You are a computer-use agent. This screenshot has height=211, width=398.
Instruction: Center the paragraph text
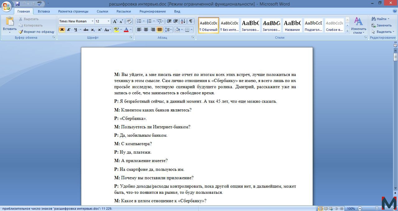point(146,30)
